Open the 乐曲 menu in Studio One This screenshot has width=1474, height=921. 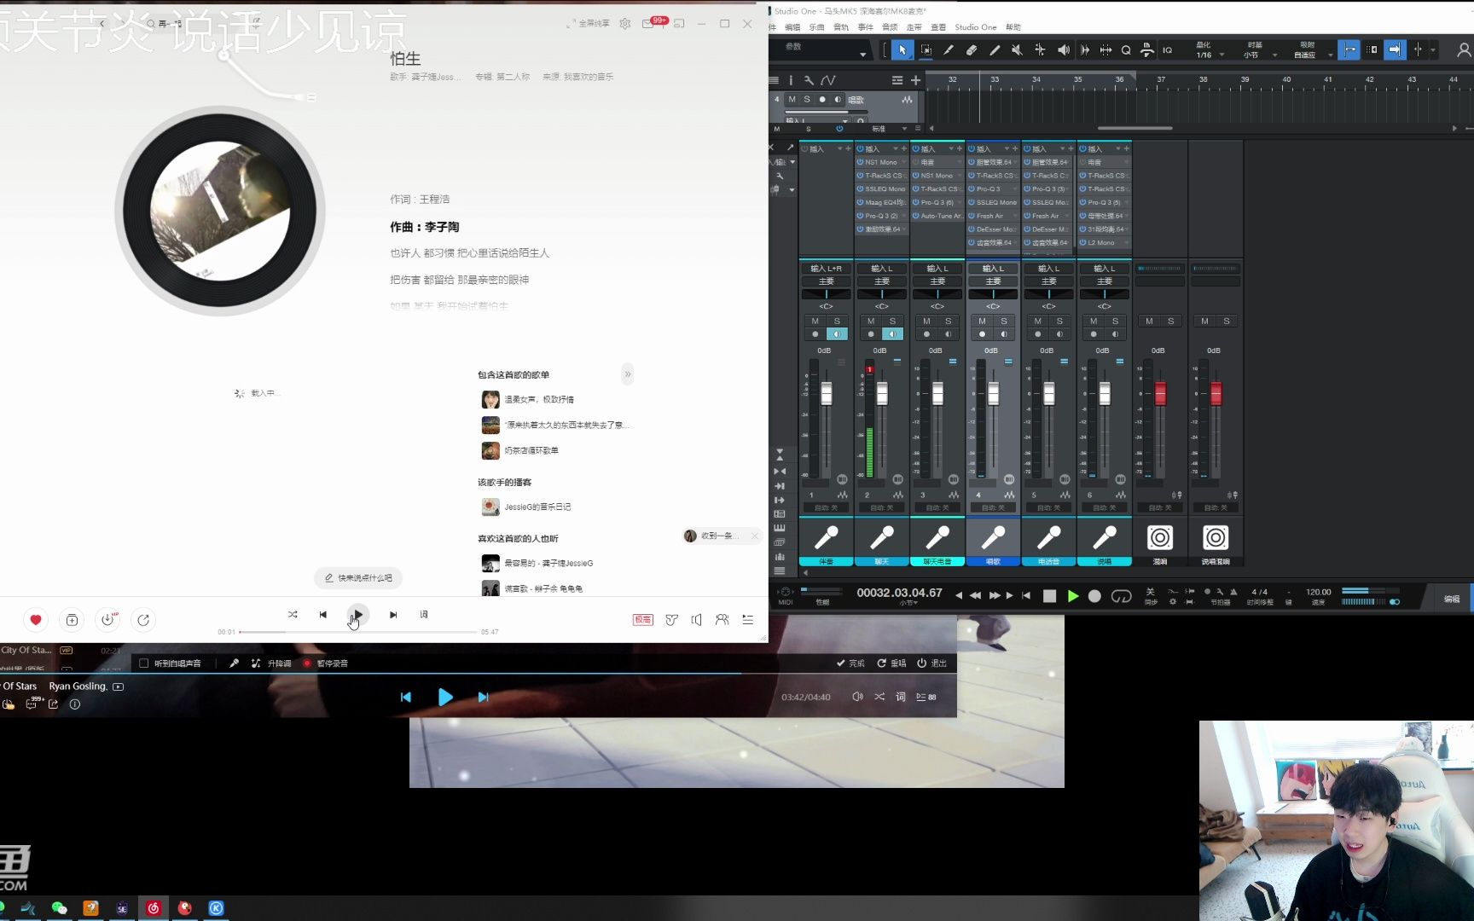[816, 27]
